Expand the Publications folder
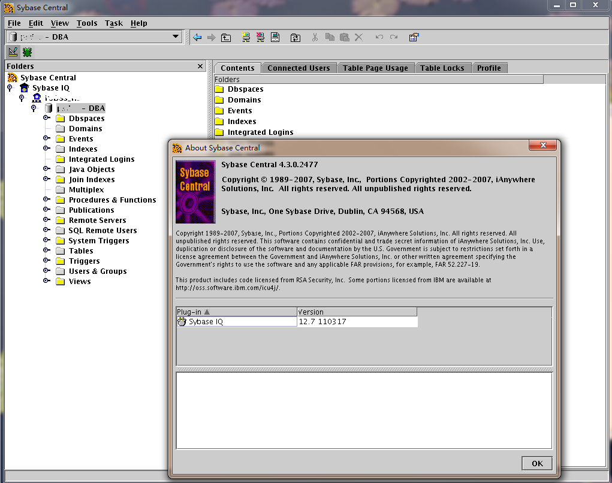The width and height of the screenshot is (612, 483). [46, 209]
